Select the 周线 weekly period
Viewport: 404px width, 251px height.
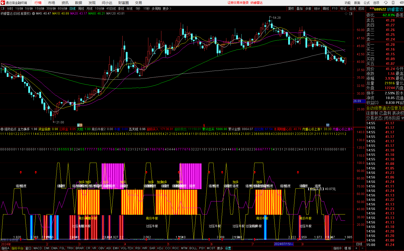coord(81,9)
